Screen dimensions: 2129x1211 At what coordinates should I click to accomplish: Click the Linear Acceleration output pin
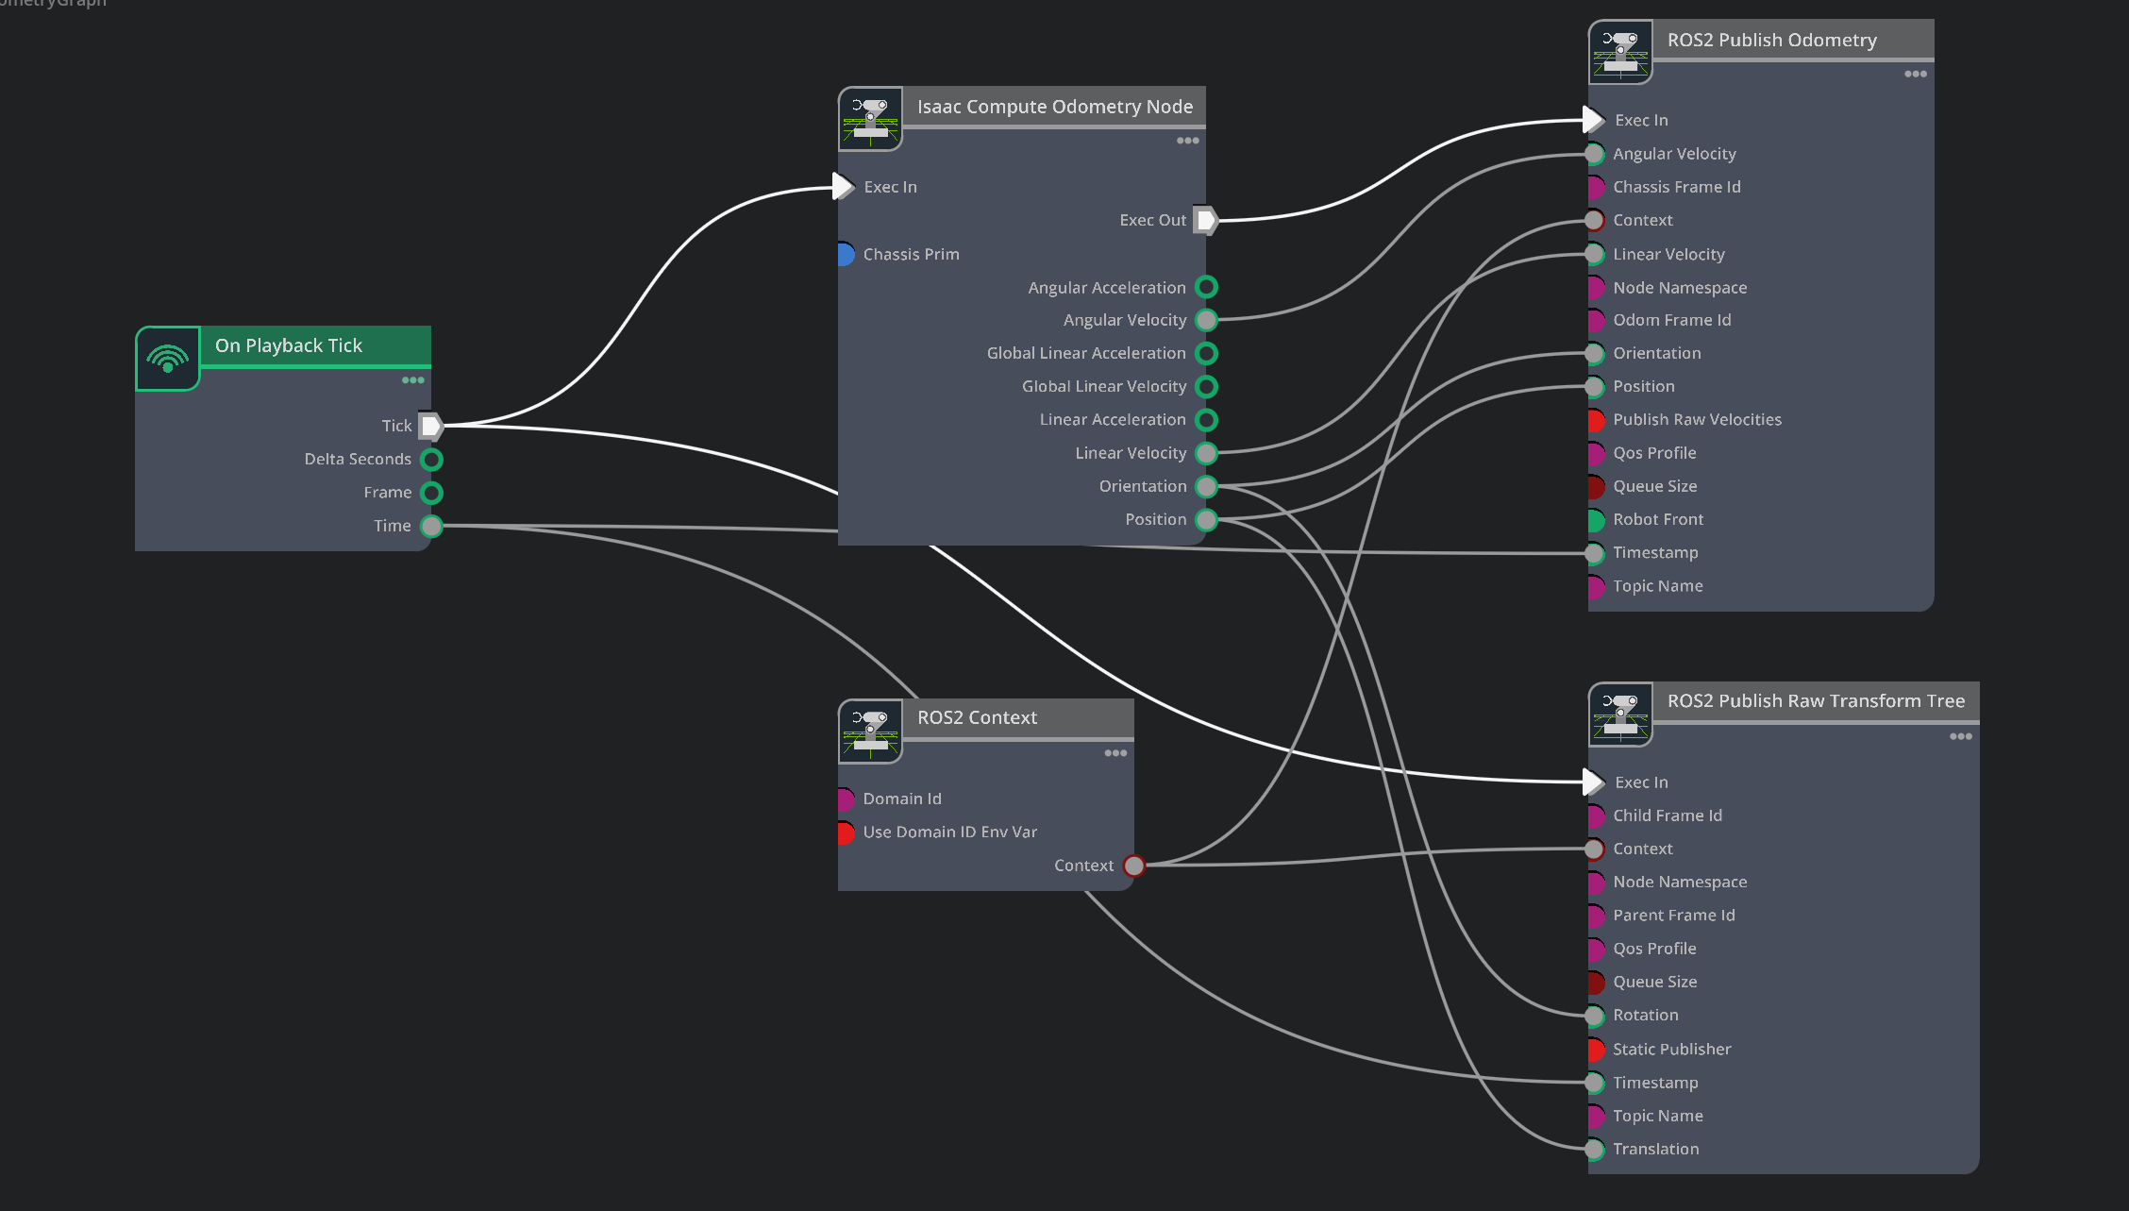point(1206,420)
